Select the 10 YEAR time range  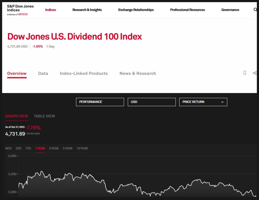[x=82, y=148]
